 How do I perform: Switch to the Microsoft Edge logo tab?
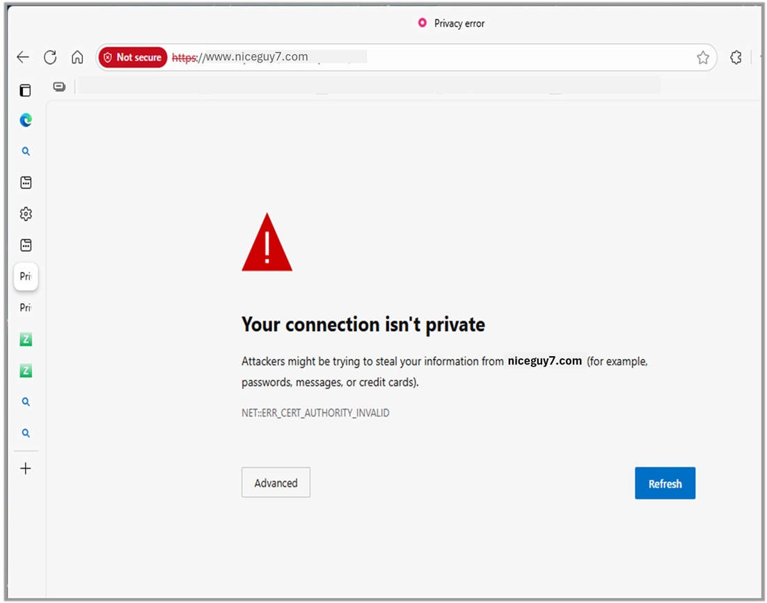click(26, 120)
